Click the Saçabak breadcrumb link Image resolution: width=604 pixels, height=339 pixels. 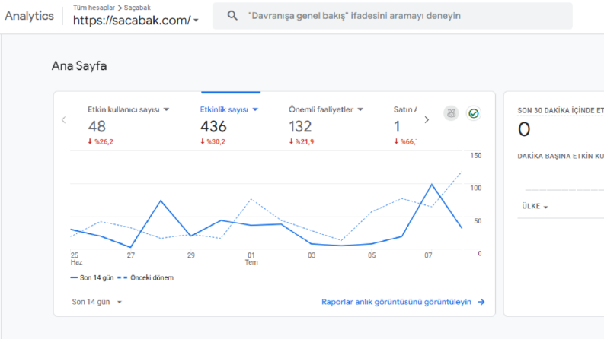137,8
